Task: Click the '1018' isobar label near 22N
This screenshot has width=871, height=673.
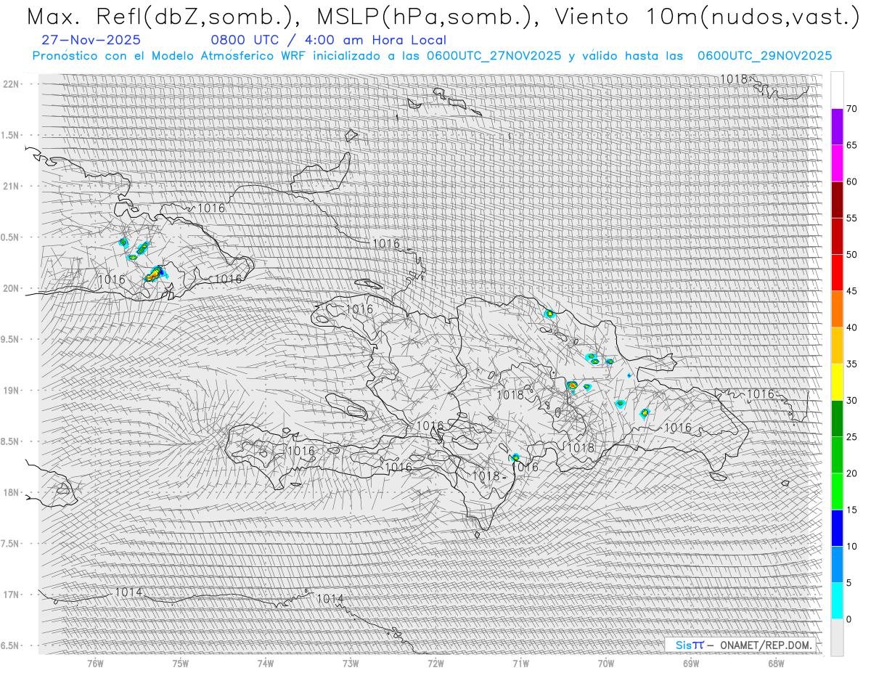Action: point(733,78)
